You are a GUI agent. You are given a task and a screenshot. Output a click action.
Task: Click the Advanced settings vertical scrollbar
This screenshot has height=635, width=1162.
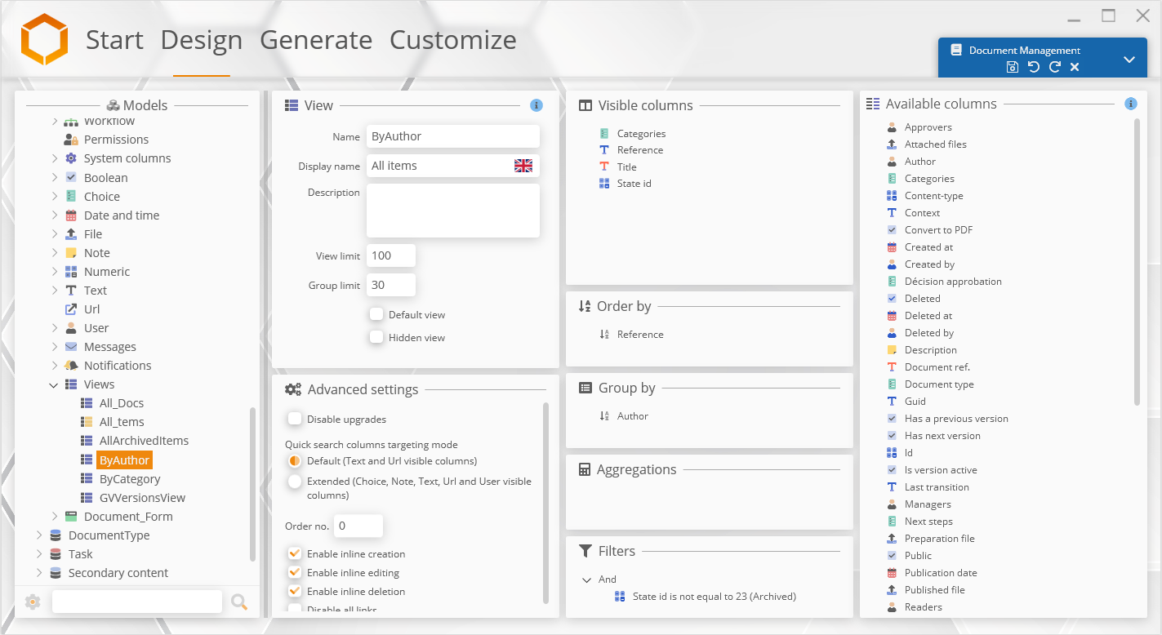(x=545, y=503)
